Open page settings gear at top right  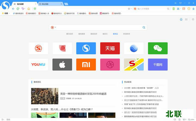click(x=193, y=19)
